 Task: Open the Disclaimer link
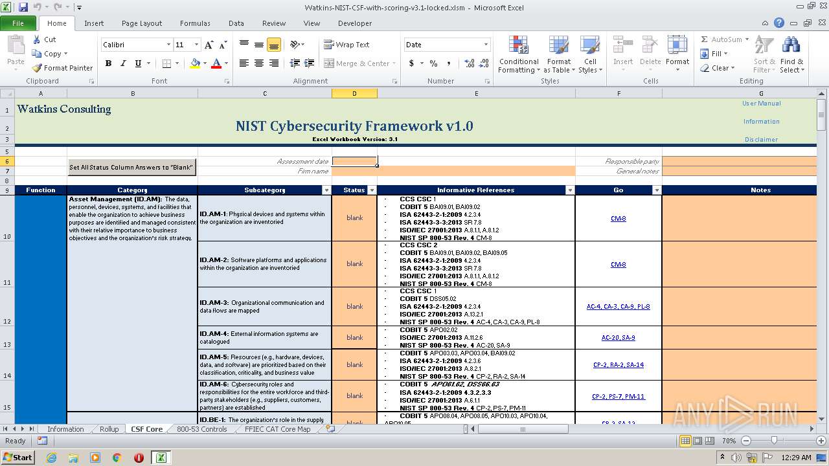(761, 140)
